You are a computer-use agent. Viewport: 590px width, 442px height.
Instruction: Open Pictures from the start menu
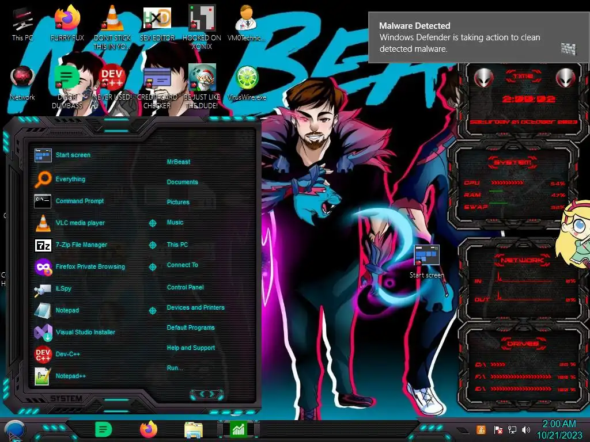[178, 202]
